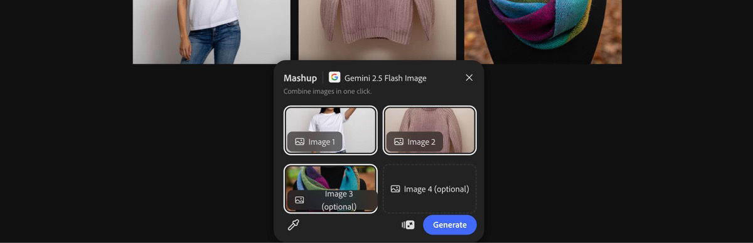Select the eyedropper icon in Mashup panel
The height and width of the screenshot is (243, 753).
point(293,225)
